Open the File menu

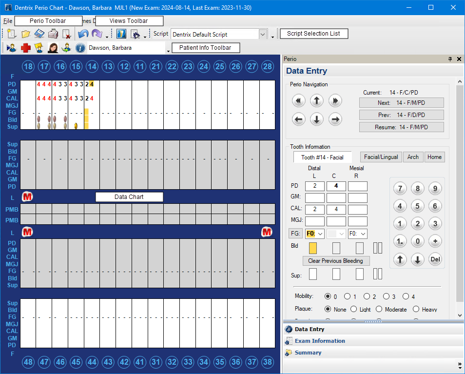click(7, 21)
